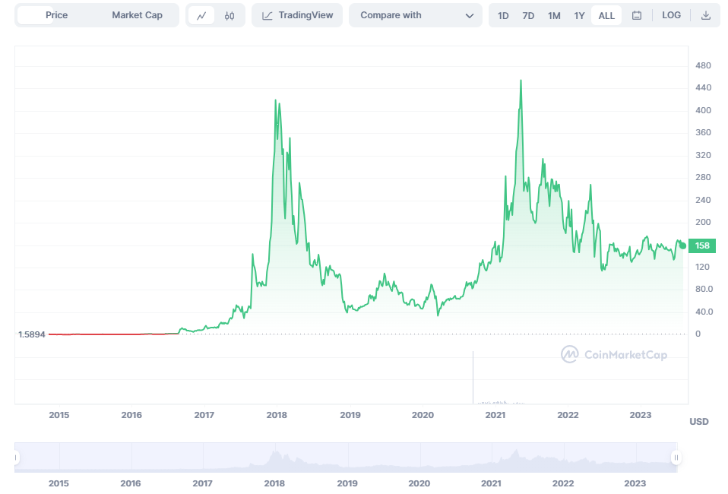Open the Compare with dropdown
This screenshot has height=494, width=728.
(415, 14)
